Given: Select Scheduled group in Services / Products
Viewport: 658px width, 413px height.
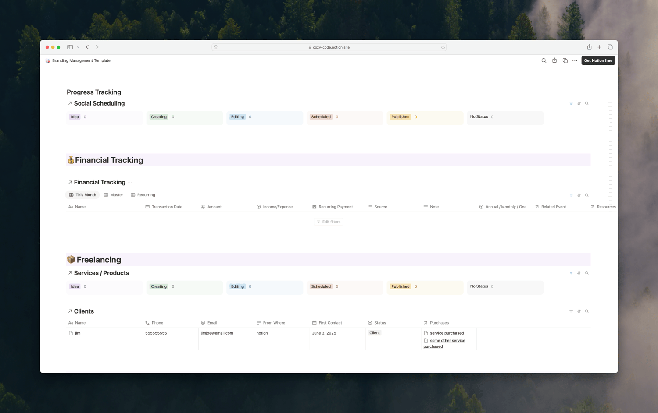Looking at the screenshot, I should (x=321, y=286).
